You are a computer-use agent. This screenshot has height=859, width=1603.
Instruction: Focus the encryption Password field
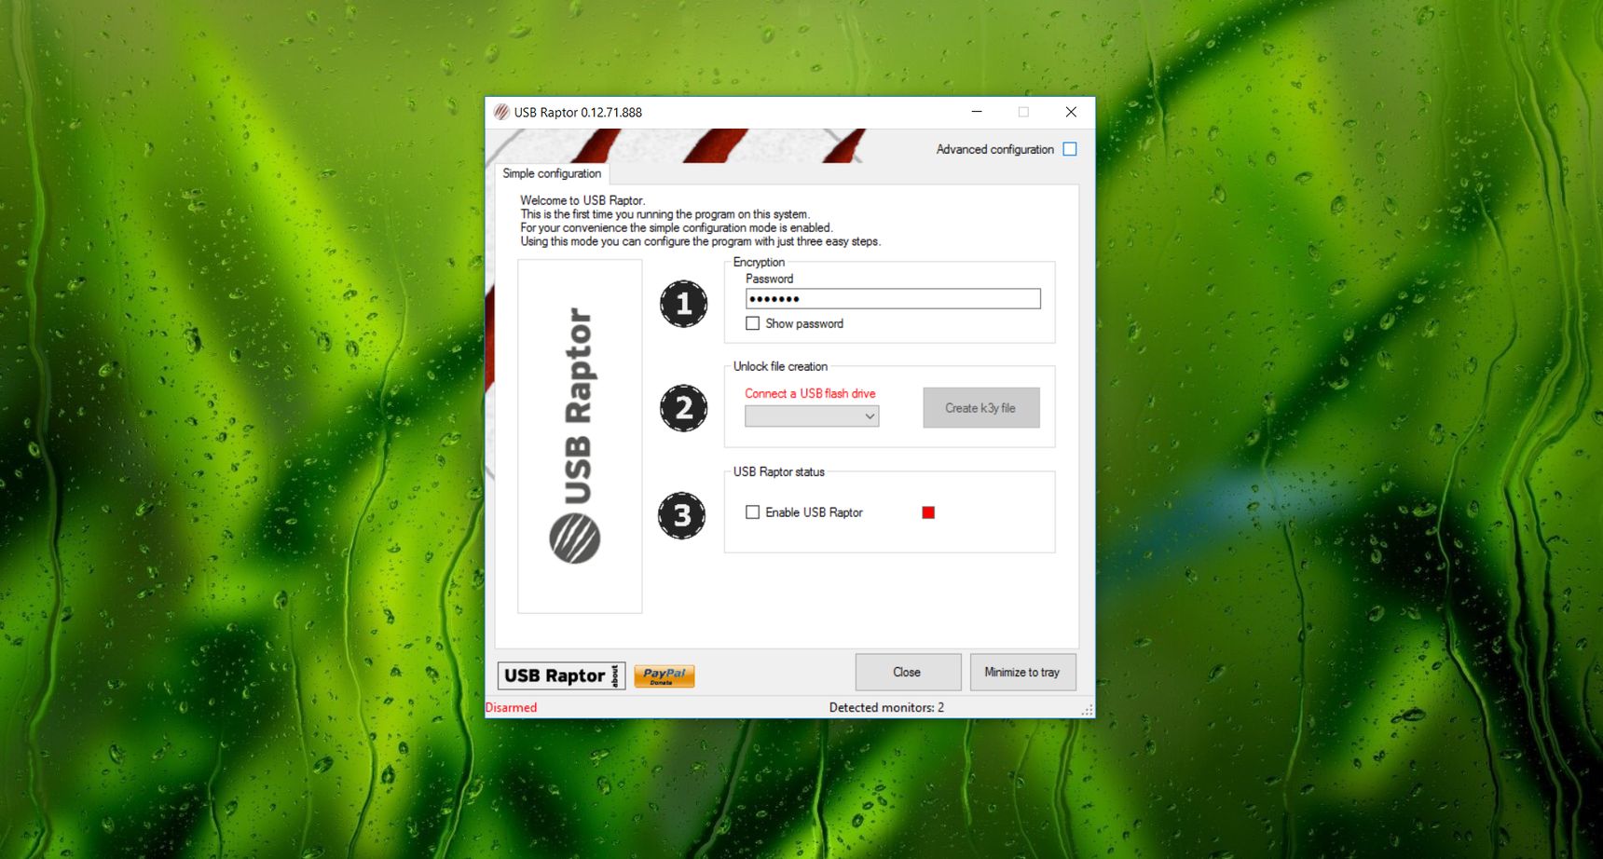(893, 298)
